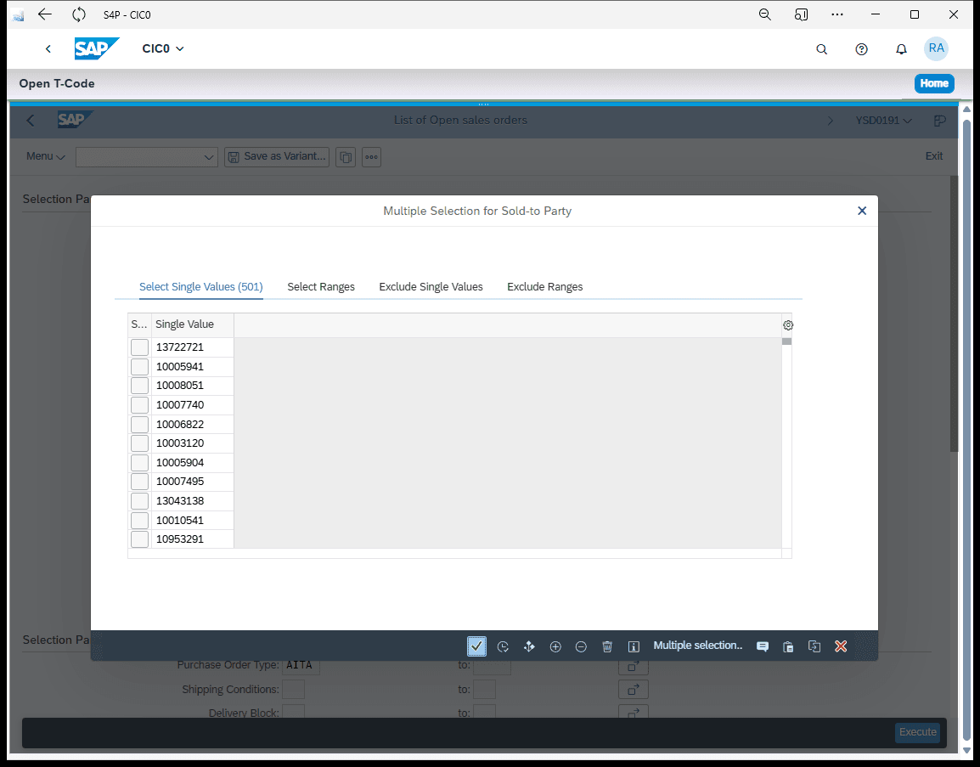Screen dimensions: 980x767
Task: Upload values from clipboard icon
Action: coord(788,646)
